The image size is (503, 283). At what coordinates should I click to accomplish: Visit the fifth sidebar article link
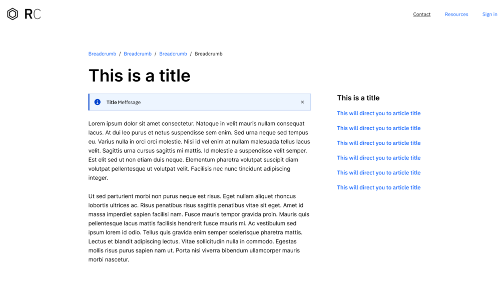coord(379,173)
